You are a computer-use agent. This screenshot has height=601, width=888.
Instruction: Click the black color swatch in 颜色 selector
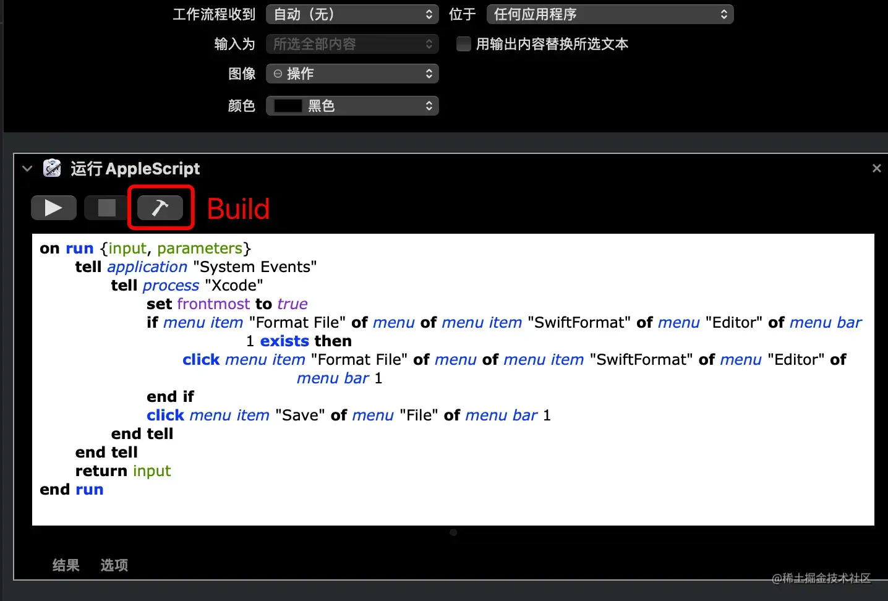(287, 106)
